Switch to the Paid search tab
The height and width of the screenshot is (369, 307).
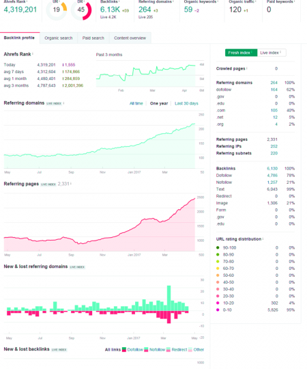(93, 38)
